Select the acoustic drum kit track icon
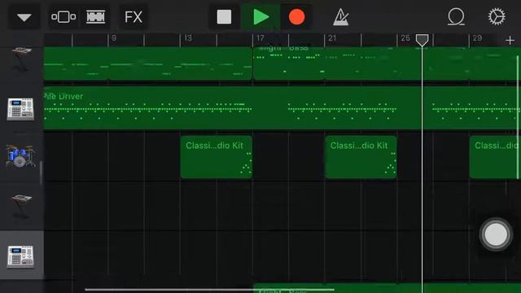Image resolution: width=521 pixels, height=293 pixels. 20,156
